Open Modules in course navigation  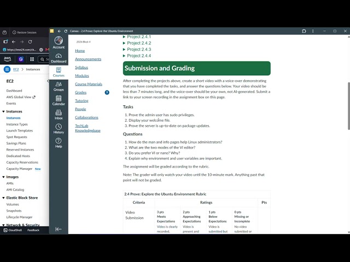tap(82, 76)
